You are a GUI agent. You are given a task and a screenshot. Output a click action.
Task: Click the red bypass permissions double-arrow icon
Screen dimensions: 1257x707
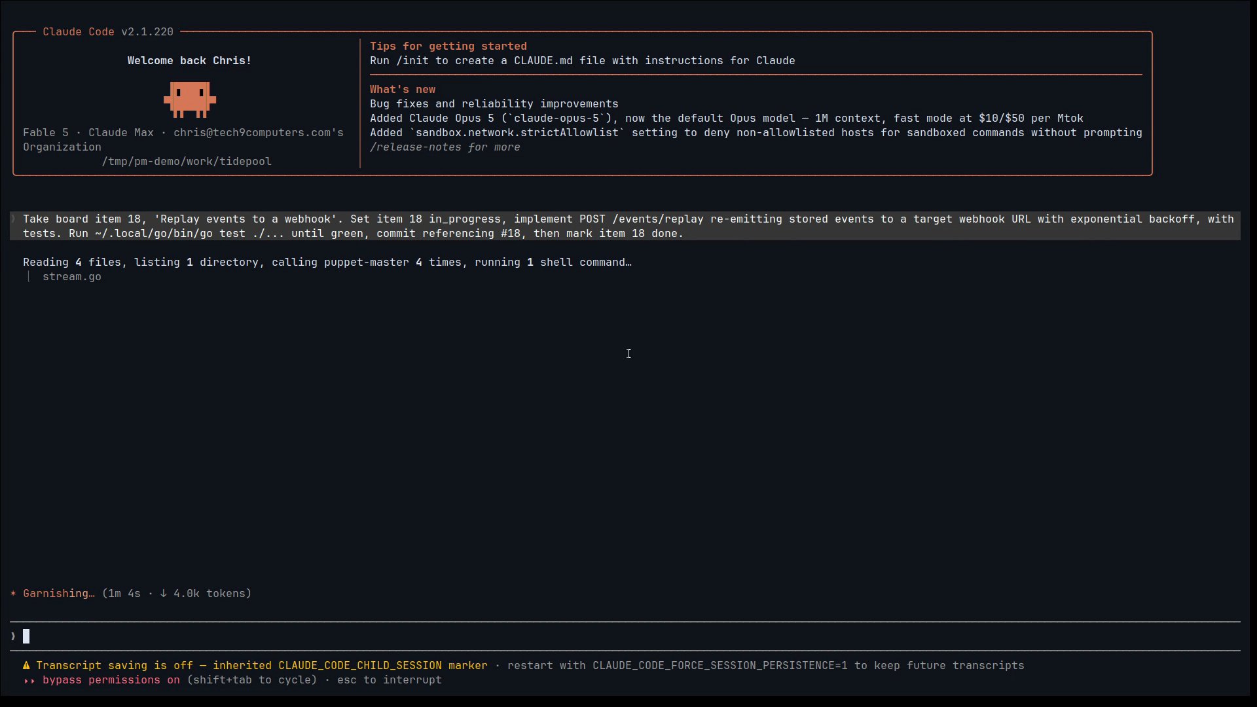(x=29, y=680)
